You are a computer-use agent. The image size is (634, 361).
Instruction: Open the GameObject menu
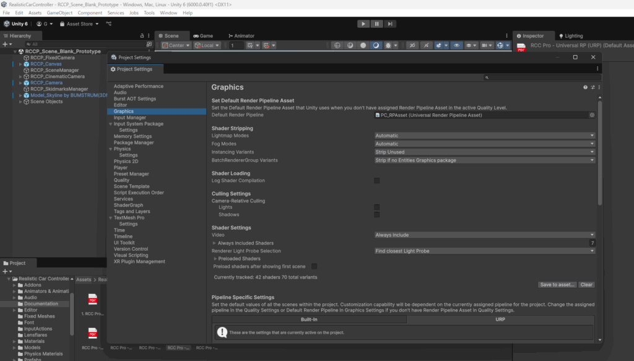[x=59, y=12]
